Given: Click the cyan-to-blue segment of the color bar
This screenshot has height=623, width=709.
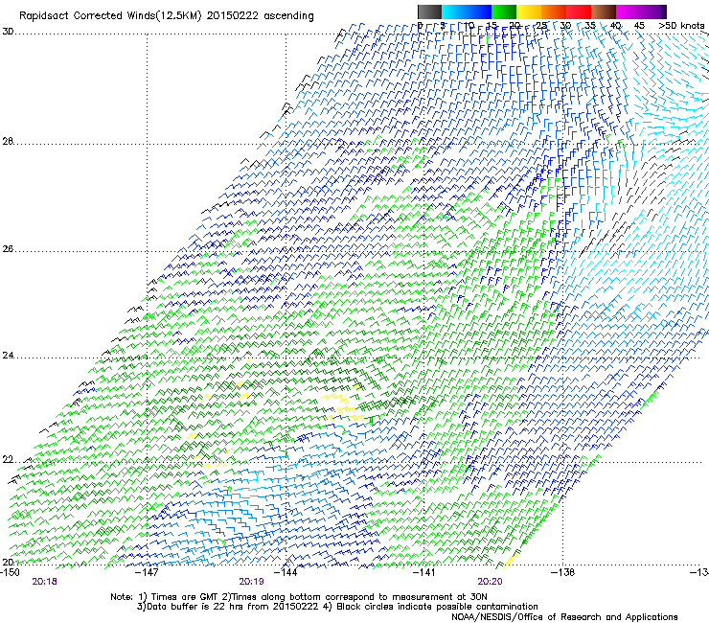Looking at the screenshot, I should coord(467,12).
